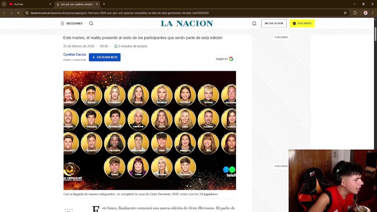Click the Iniciar Sesión button
This screenshot has width=377, height=212.
click(274, 23)
